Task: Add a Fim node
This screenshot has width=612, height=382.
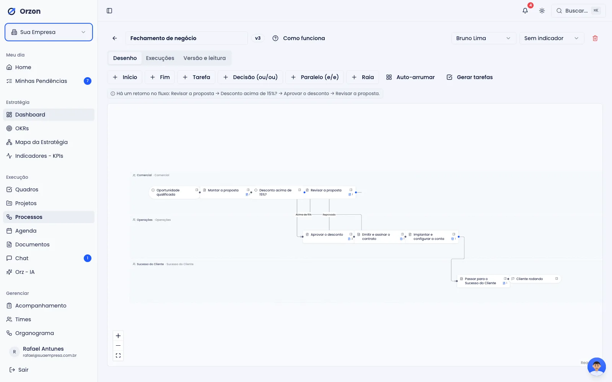Action: pyautogui.click(x=160, y=77)
